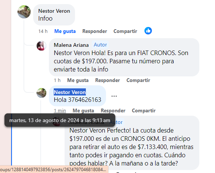Click Me gusta under the Infoo comment

click(65, 31)
